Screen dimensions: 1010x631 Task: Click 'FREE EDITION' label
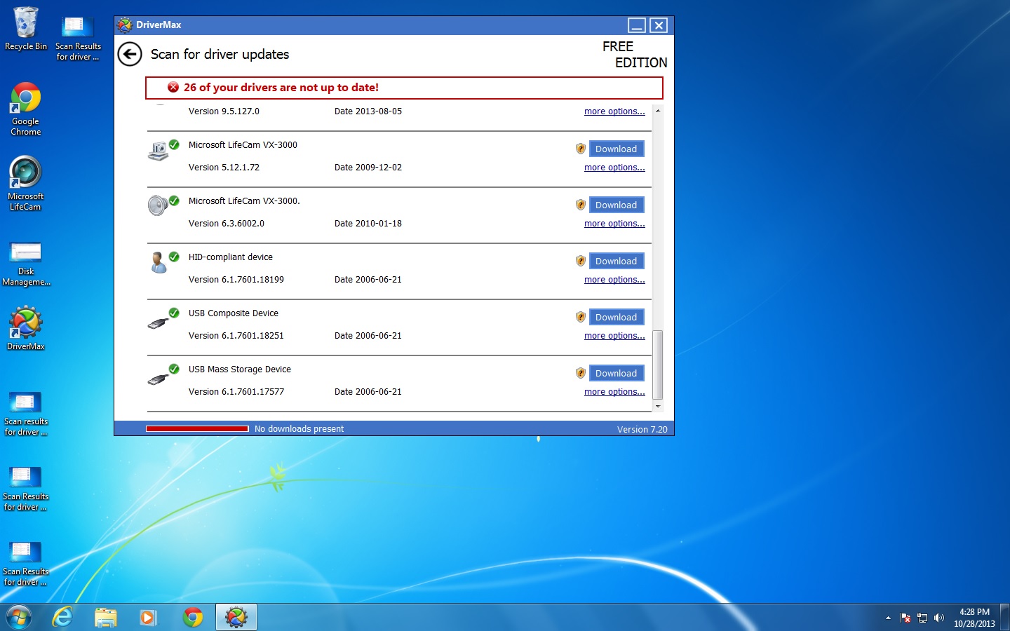pos(635,54)
